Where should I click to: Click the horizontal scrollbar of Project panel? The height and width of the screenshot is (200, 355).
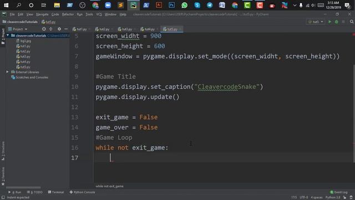[23, 188]
